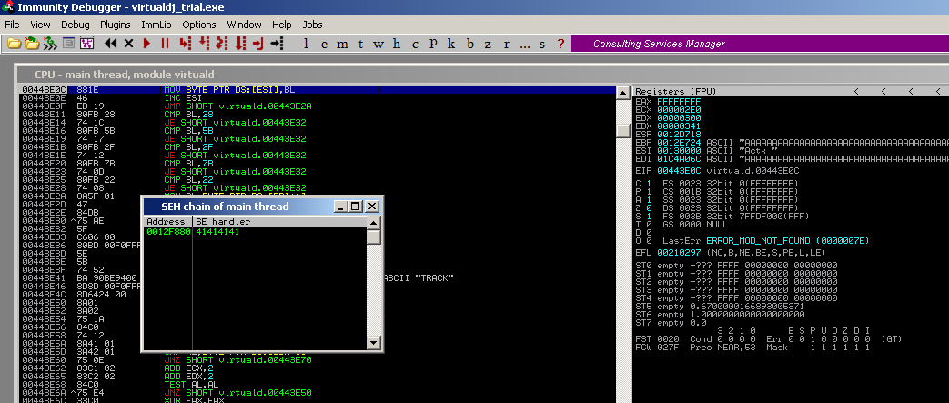Image resolution: width=949 pixels, height=403 pixels.
Task: Open Threads window with 't' button
Action: point(360,44)
